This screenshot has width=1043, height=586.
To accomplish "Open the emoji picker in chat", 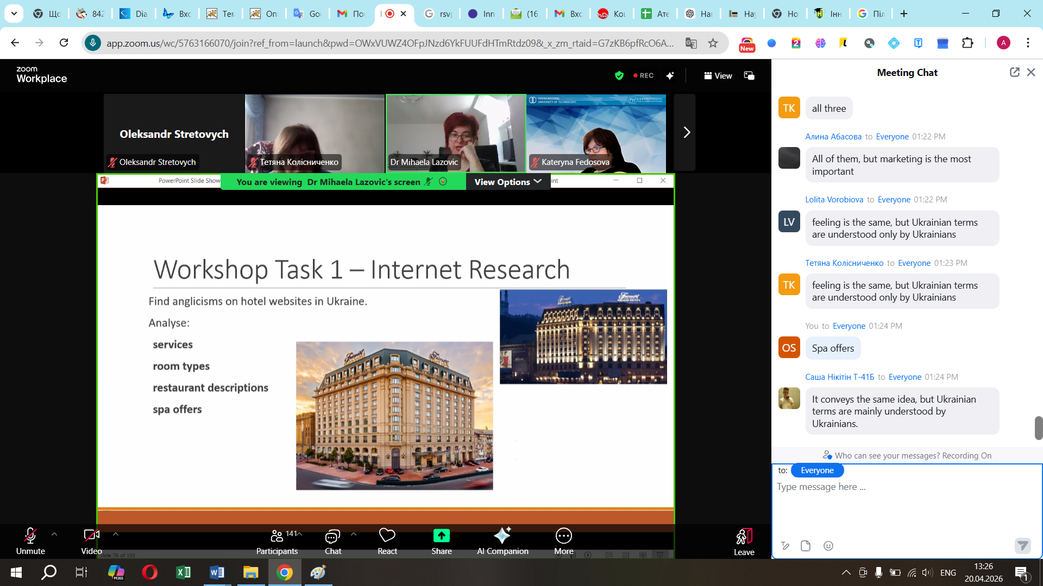I will (828, 546).
